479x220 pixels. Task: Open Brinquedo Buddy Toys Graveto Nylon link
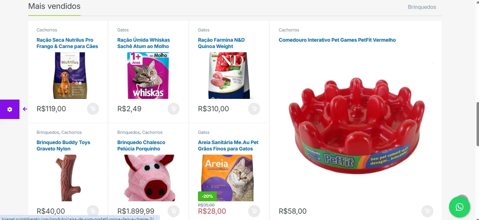(x=63, y=145)
